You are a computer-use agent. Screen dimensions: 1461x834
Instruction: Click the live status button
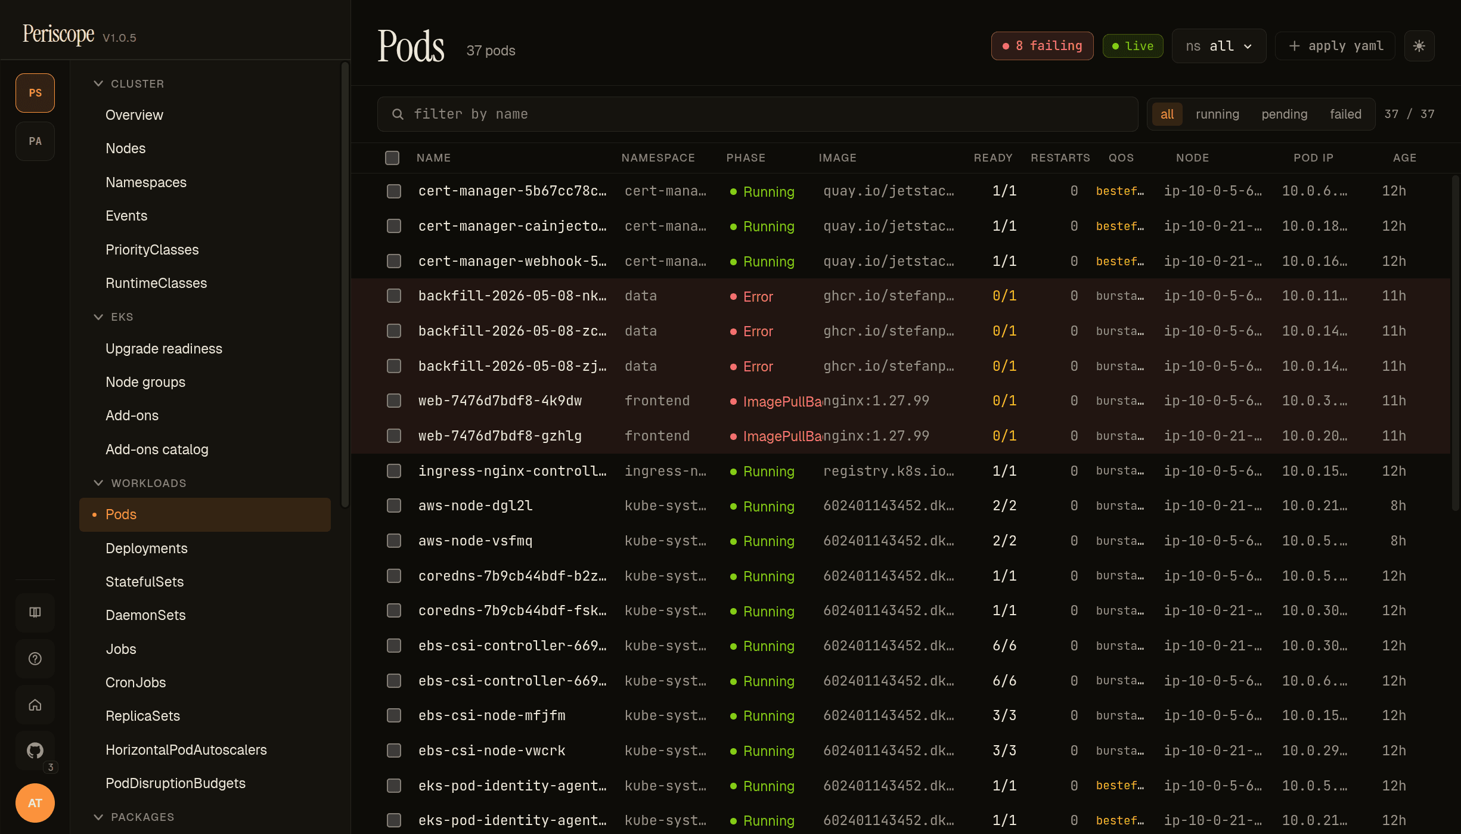pyautogui.click(x=1133, y=46)
